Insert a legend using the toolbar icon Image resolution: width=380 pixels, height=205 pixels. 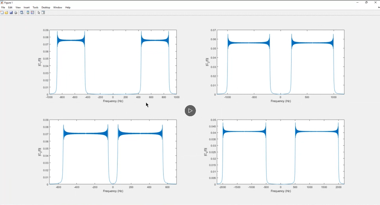coord(33,13)
